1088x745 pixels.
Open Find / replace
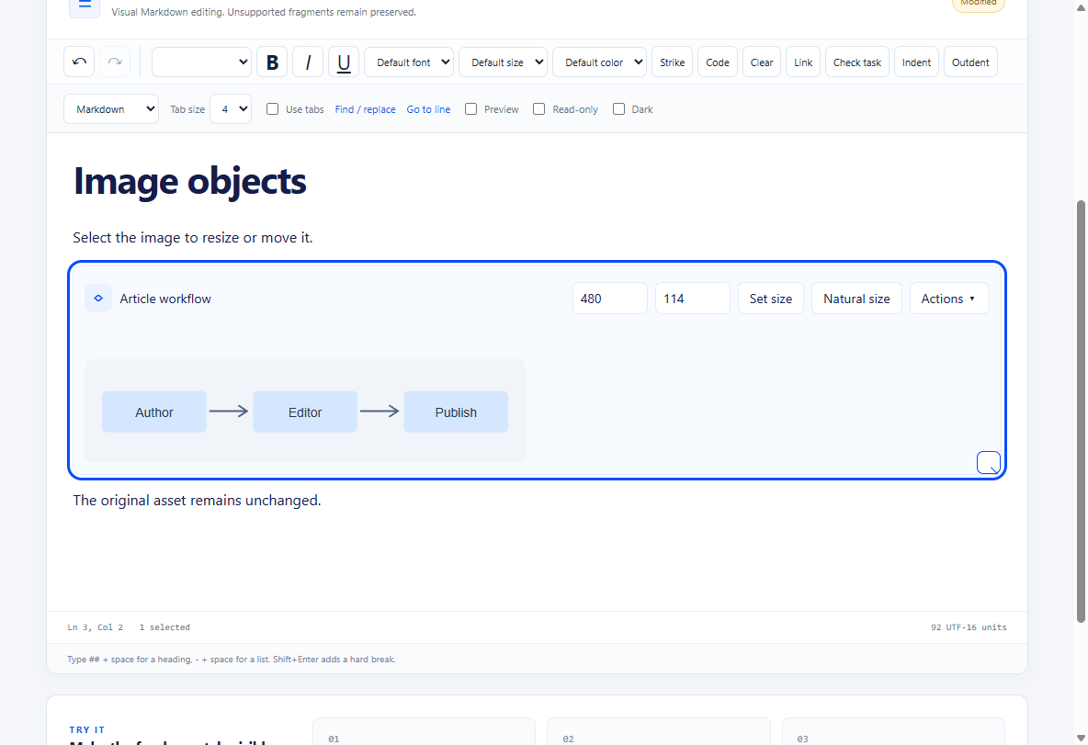click(x=365, y=109)
